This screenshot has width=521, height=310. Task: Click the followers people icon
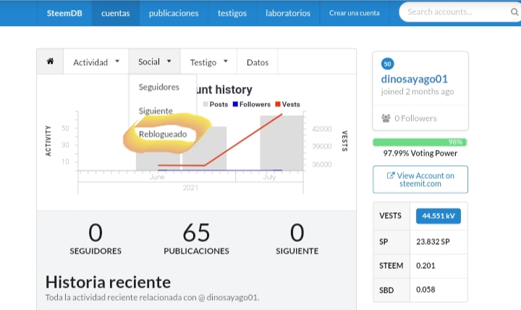(x=386, y=118)
